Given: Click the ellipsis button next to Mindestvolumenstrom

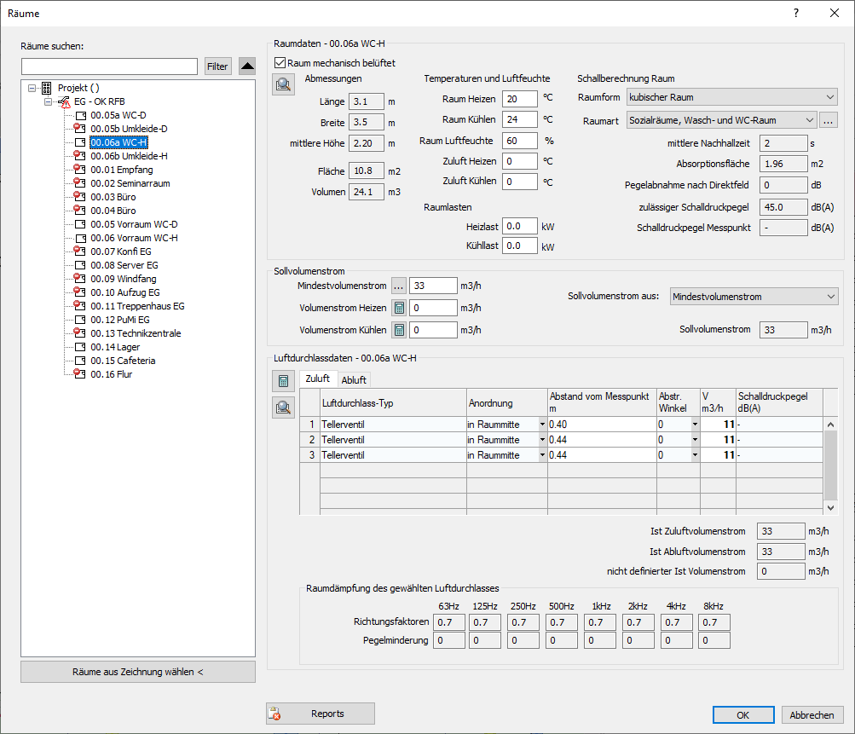Looking at the screenshot, I should pyautogui.click(x=399, y=286).
